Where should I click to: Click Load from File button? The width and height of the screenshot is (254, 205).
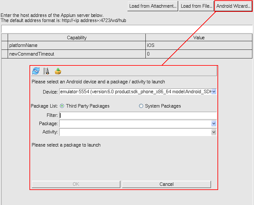(196, 6)
